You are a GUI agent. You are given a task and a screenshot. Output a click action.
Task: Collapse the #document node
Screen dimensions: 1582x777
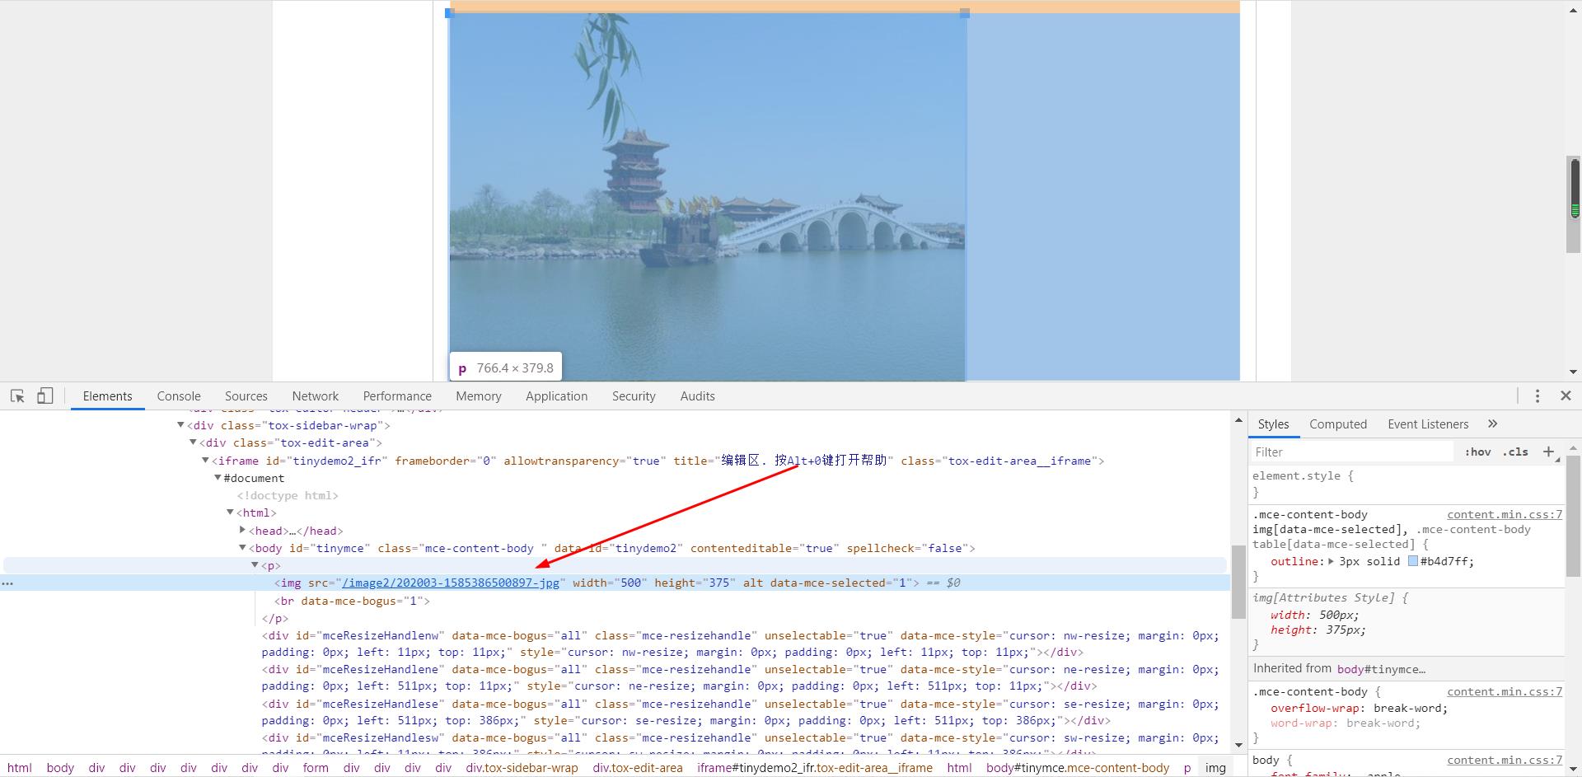click(x=218, y=478)
